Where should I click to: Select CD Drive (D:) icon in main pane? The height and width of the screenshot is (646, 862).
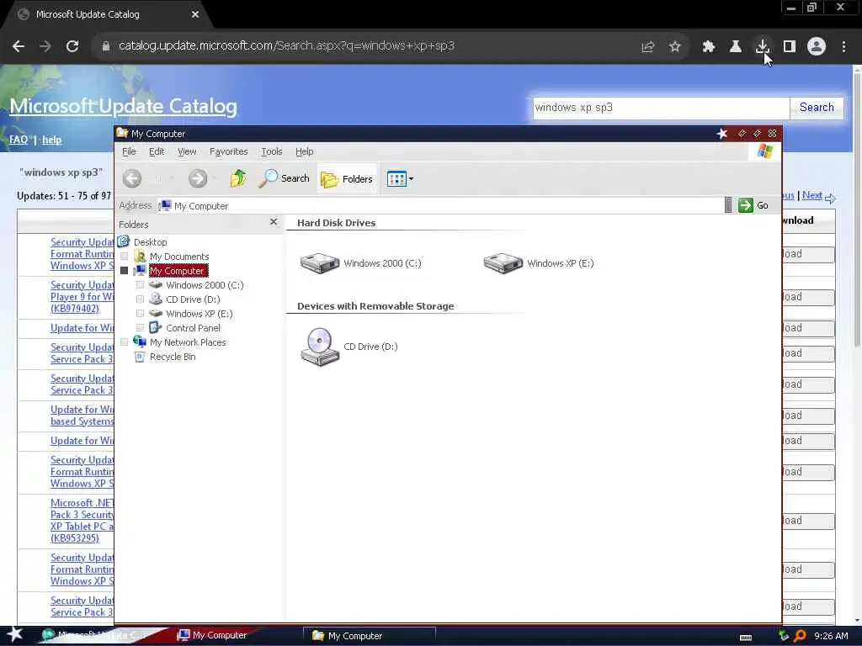[320, 346]
